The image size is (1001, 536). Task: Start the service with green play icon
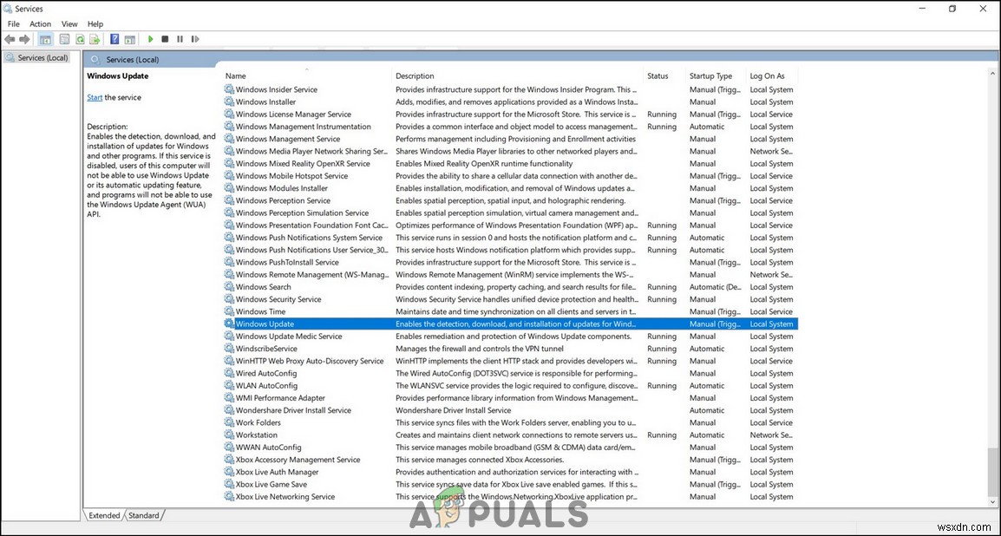[x=151, y=40]
